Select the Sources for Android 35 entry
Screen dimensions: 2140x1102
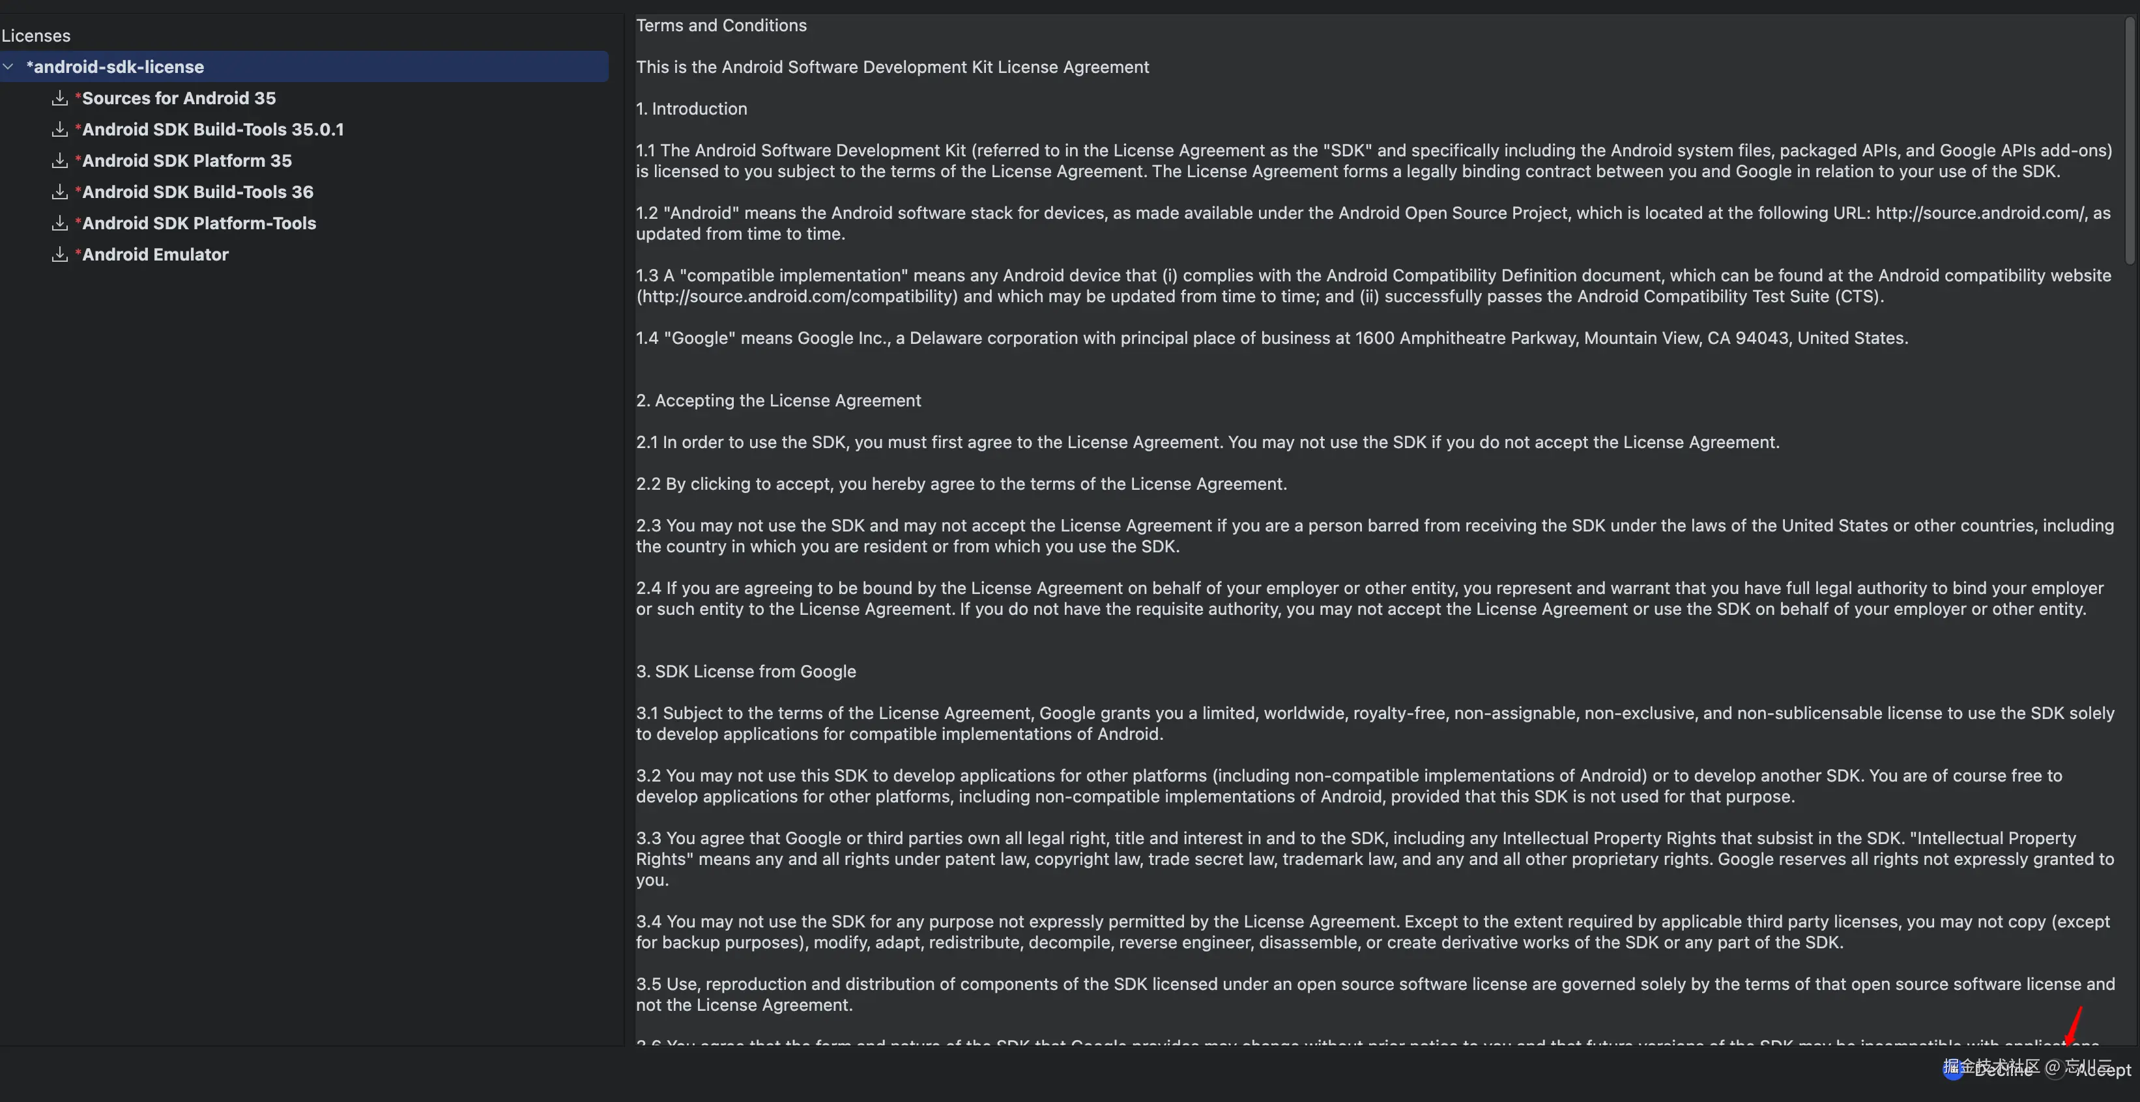click(179, 98)
